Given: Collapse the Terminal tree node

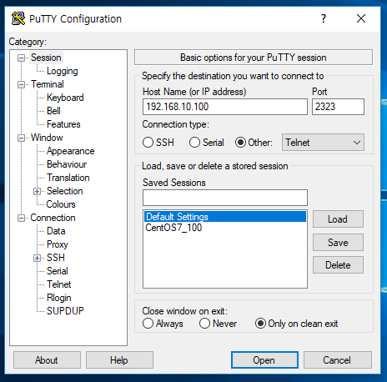Looking at the screenshot, I should pyautogui.click(x=21, y=84).
